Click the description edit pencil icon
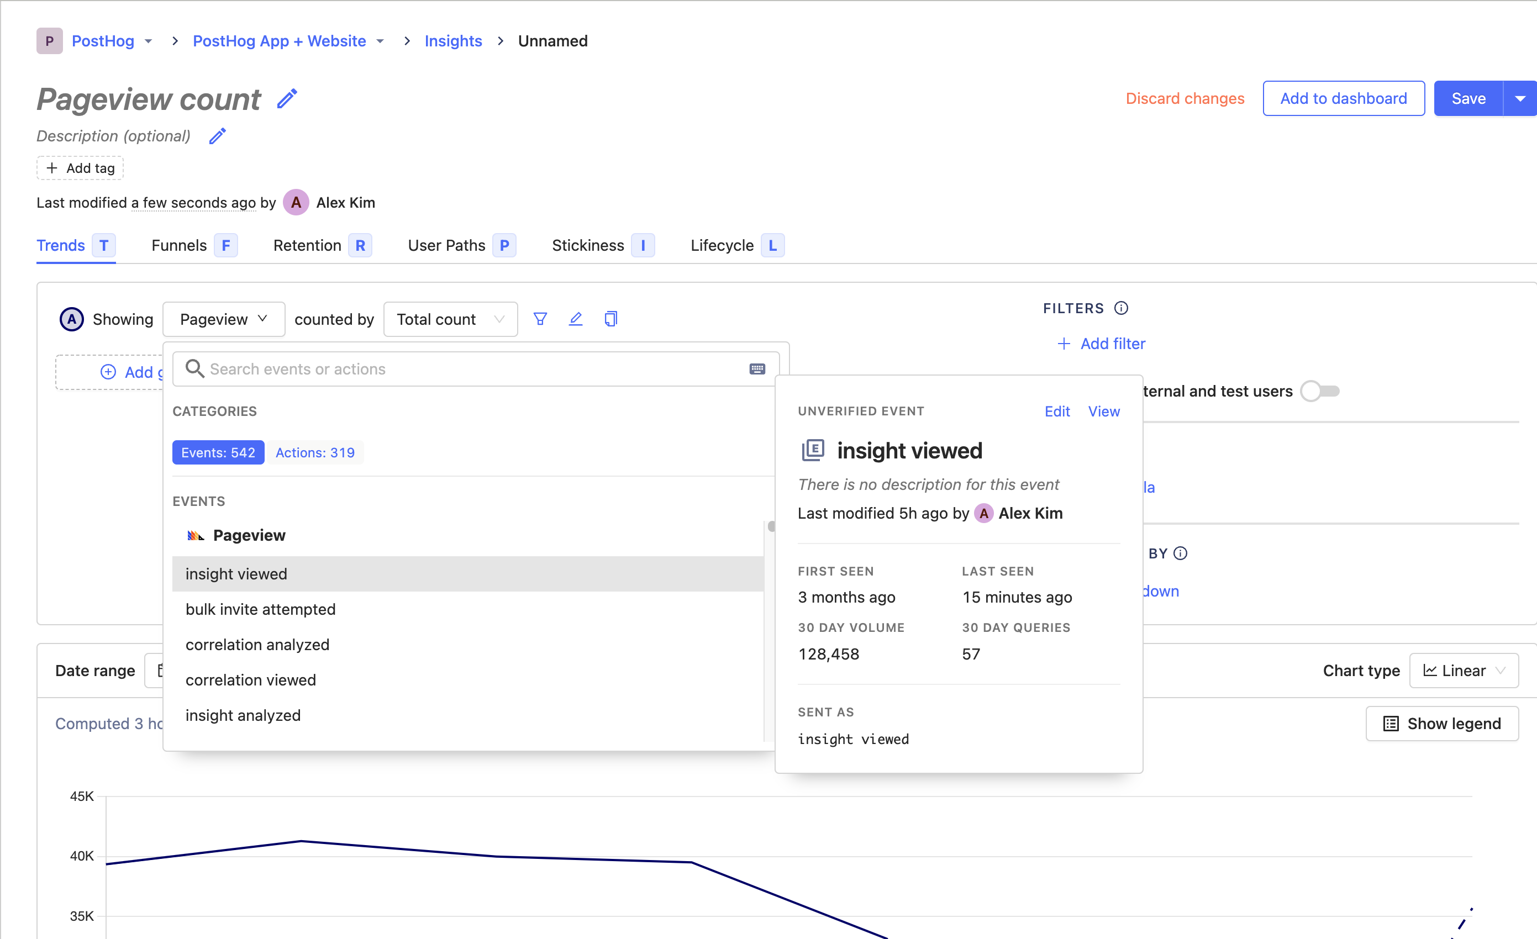Image resolution: width=1537 pixels, height=939 pixels. [217, 136]
